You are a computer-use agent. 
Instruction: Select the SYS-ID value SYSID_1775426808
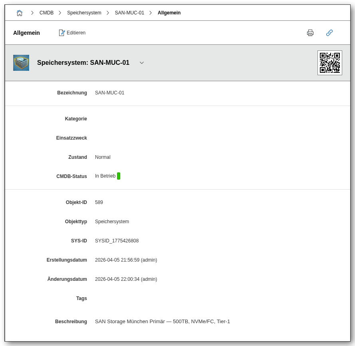tap(117, 241)
